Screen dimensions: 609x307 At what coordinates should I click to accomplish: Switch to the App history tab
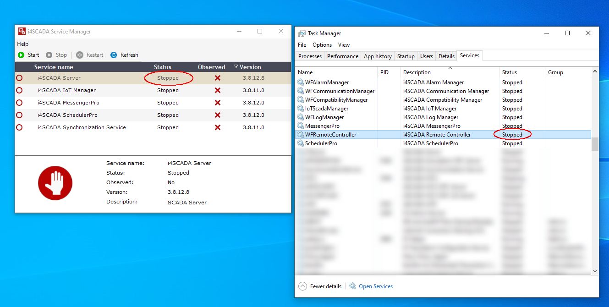click(378, 56)
